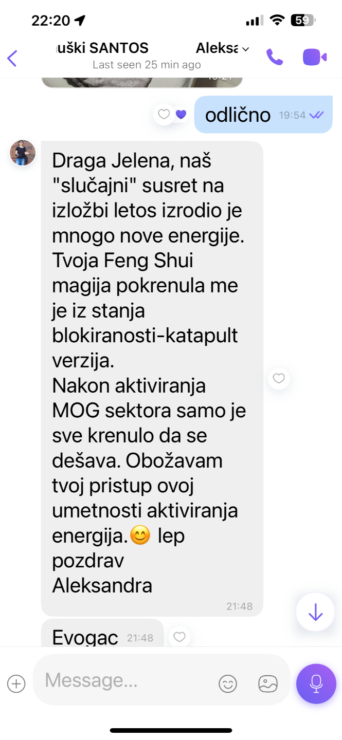Open sender's profile picture avatar
Screen dimensions: 342x740
(23, 153)
